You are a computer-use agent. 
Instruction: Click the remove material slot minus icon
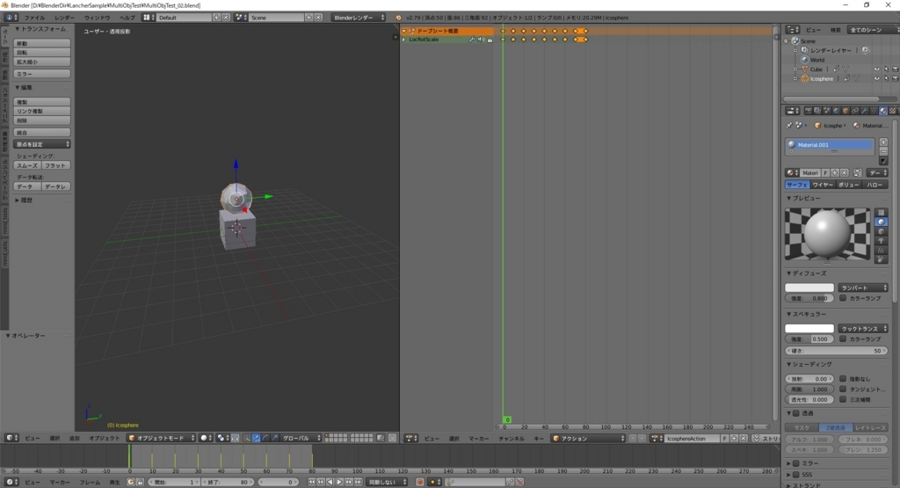tap(883, 151)
